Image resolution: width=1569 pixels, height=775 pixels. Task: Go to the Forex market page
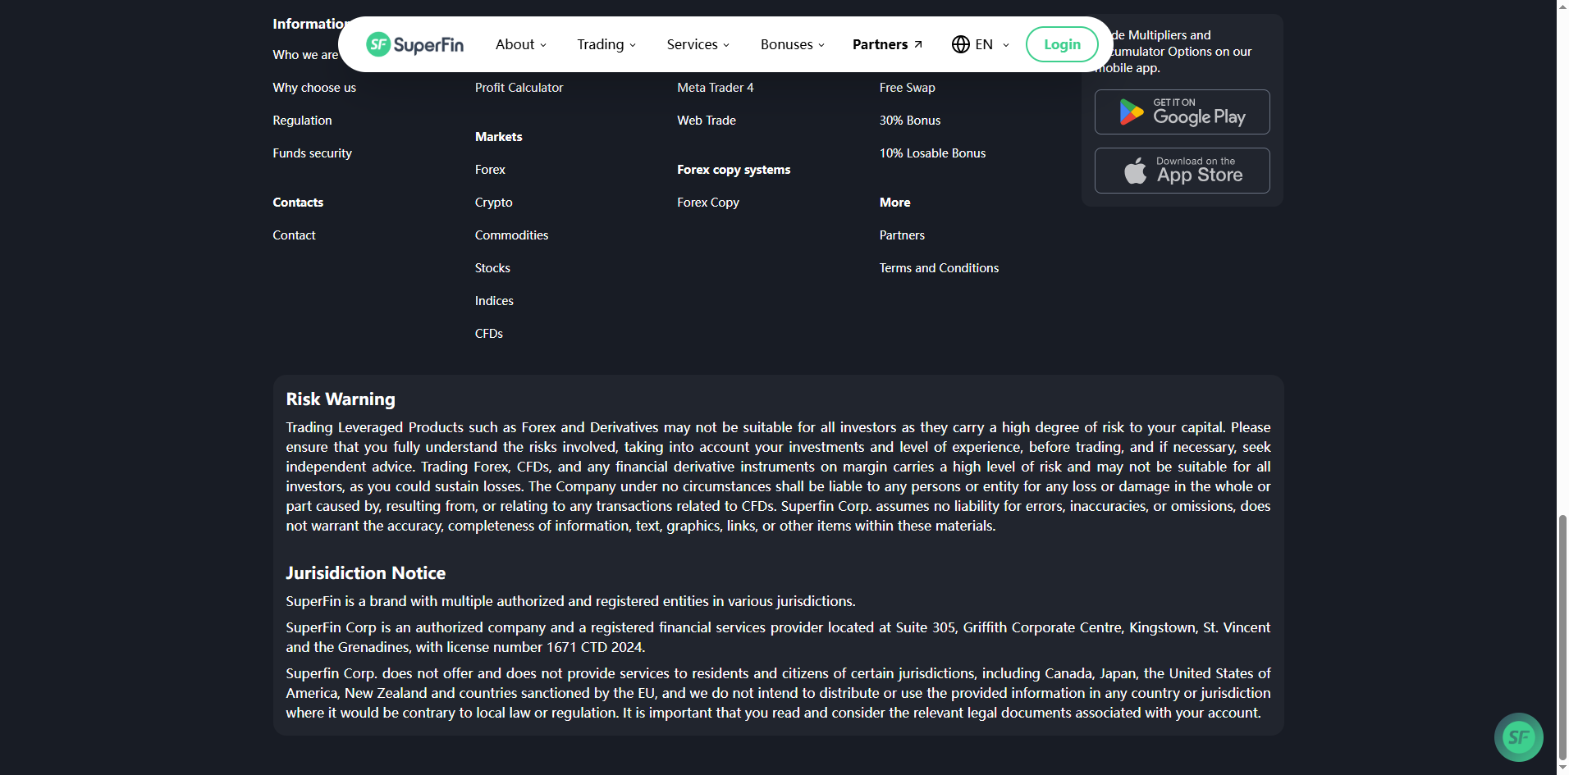[x=490, y=170]
